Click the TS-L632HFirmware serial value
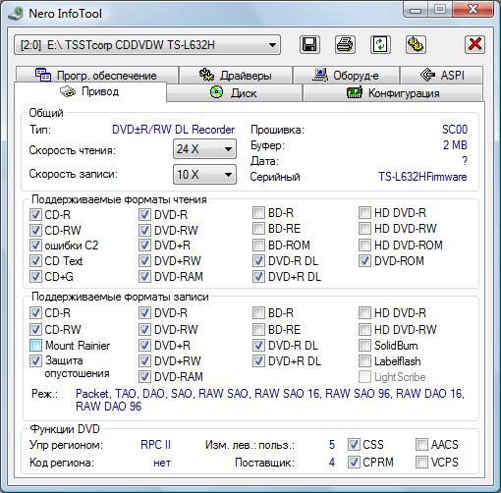Screen dimensions: 501x493 (422, 177)
